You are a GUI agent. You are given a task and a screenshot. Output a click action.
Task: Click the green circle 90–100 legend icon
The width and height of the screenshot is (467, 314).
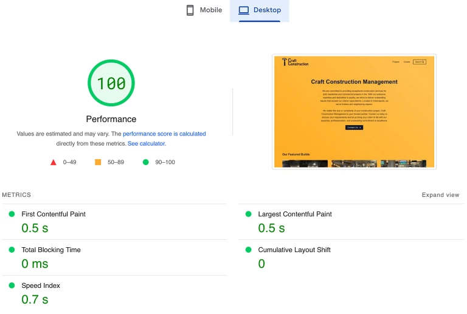pos(145,162)
